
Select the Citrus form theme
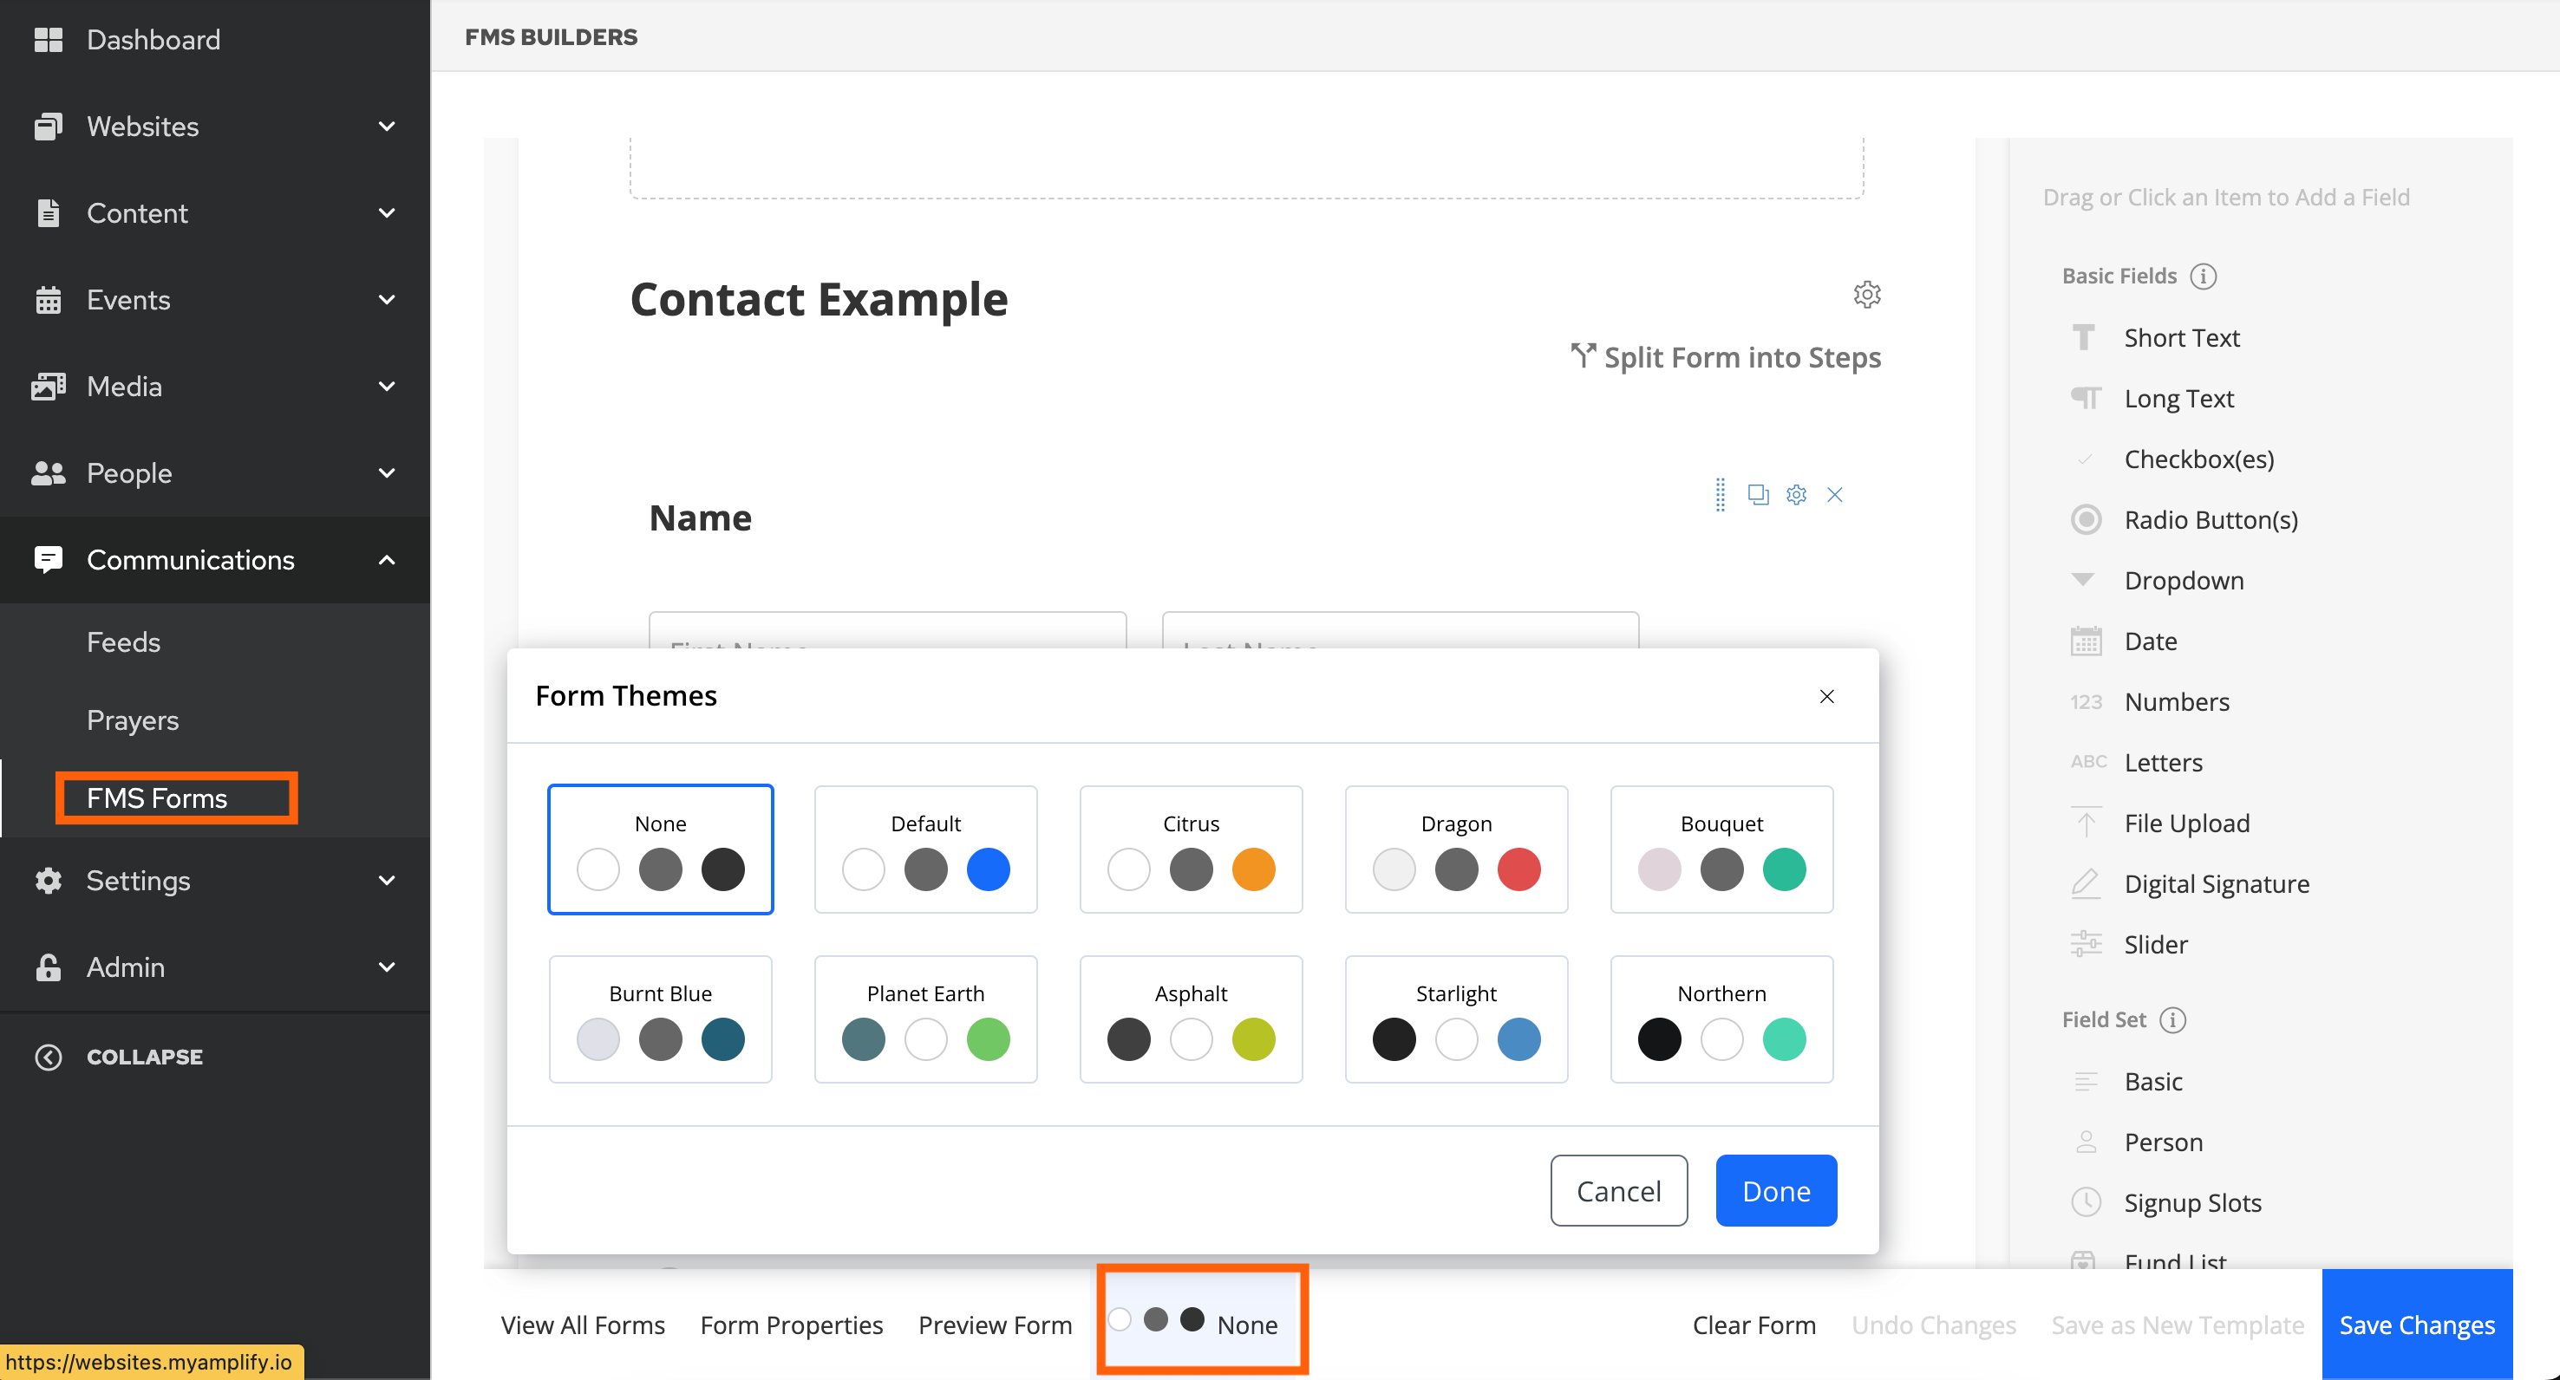(x=1190, y=849)
